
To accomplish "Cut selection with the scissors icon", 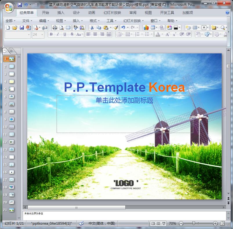I will (92, 28).
